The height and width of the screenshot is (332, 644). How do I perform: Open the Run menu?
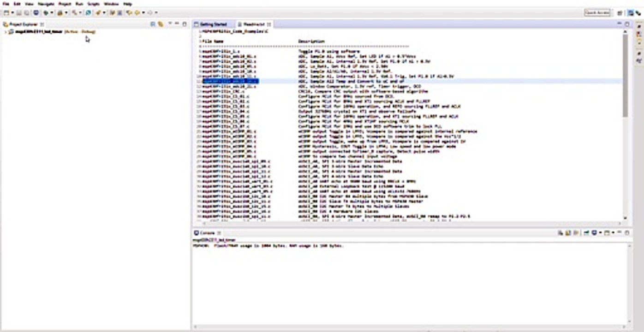(79, 4)
